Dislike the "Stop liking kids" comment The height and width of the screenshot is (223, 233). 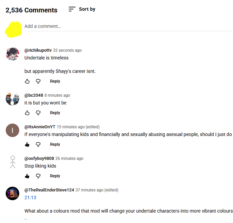point(38,176)
